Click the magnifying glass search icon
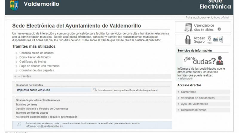Screen dimensions: 239x133 point(95,90)
